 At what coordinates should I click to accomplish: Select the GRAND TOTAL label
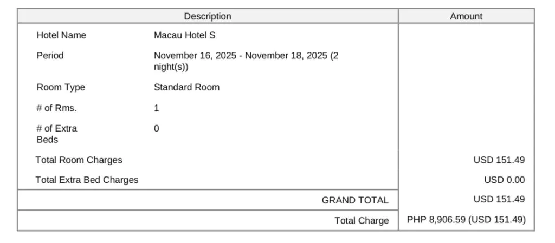pyautogui.click(x=355, y=200)
